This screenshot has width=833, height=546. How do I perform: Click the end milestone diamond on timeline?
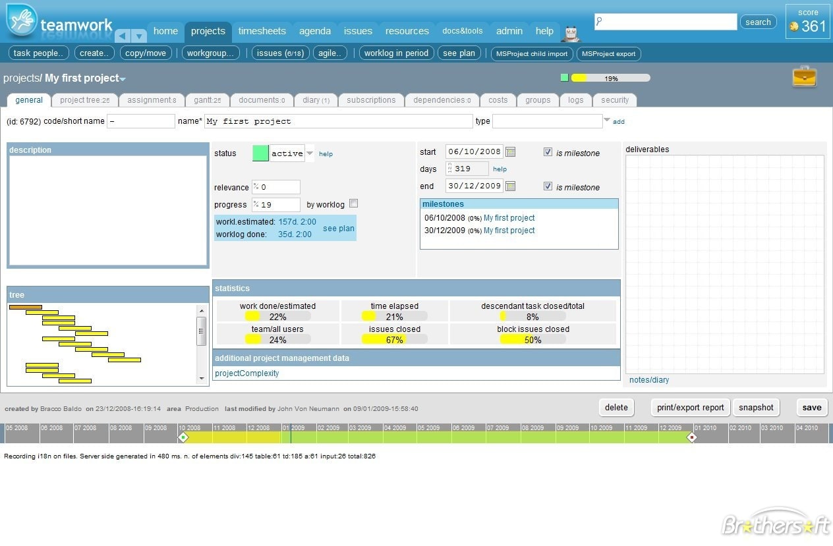tap(692, 437)
